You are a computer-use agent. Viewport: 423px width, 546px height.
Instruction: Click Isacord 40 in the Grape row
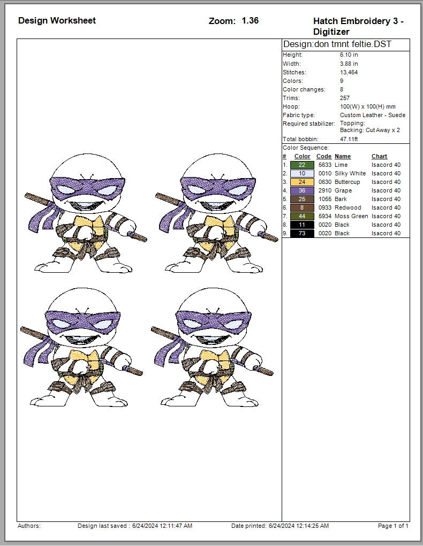pyautogui.click(x=386, y=190)
